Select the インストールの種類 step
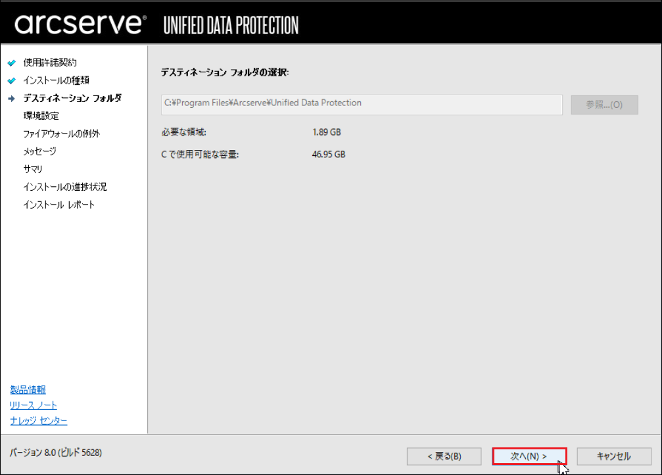The height and width of the screenshot is (475, 662). [x=56, y=80]
